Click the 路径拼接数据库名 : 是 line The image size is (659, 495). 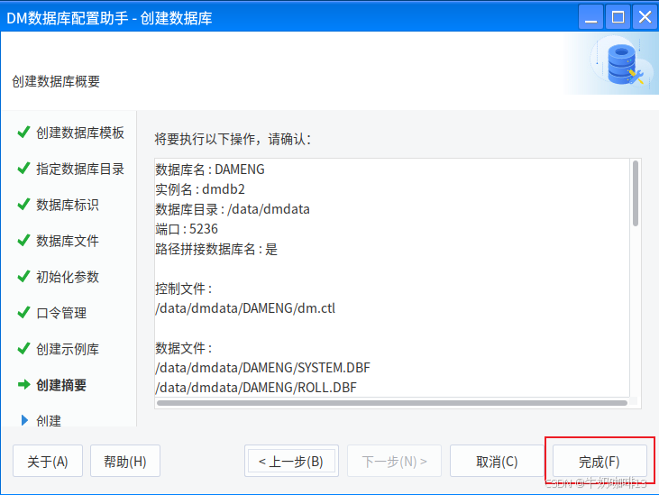coord(216,249)
